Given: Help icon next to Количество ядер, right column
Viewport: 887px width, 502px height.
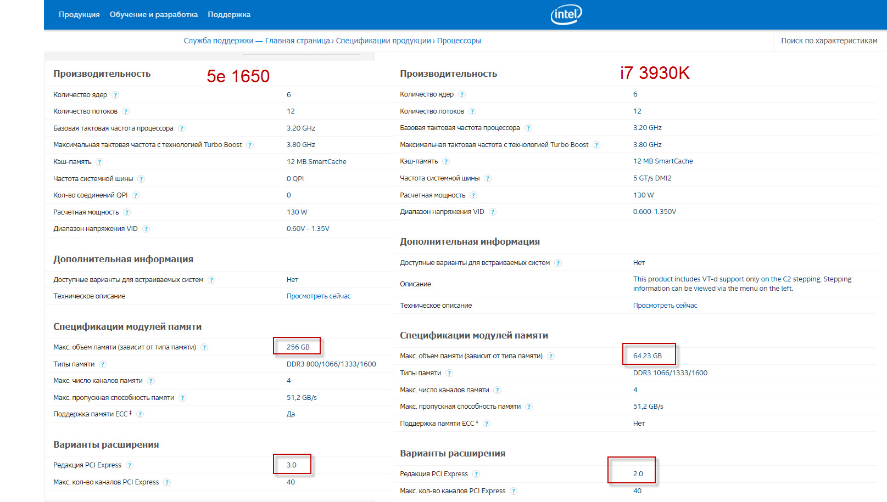Looking at the screenshot, I should click(462, 94).
